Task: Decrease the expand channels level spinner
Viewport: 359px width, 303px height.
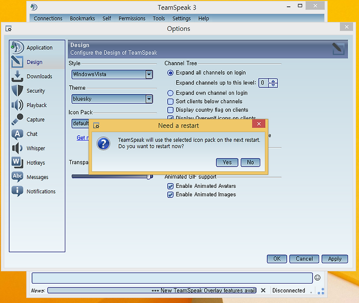Action: (273, 85)
